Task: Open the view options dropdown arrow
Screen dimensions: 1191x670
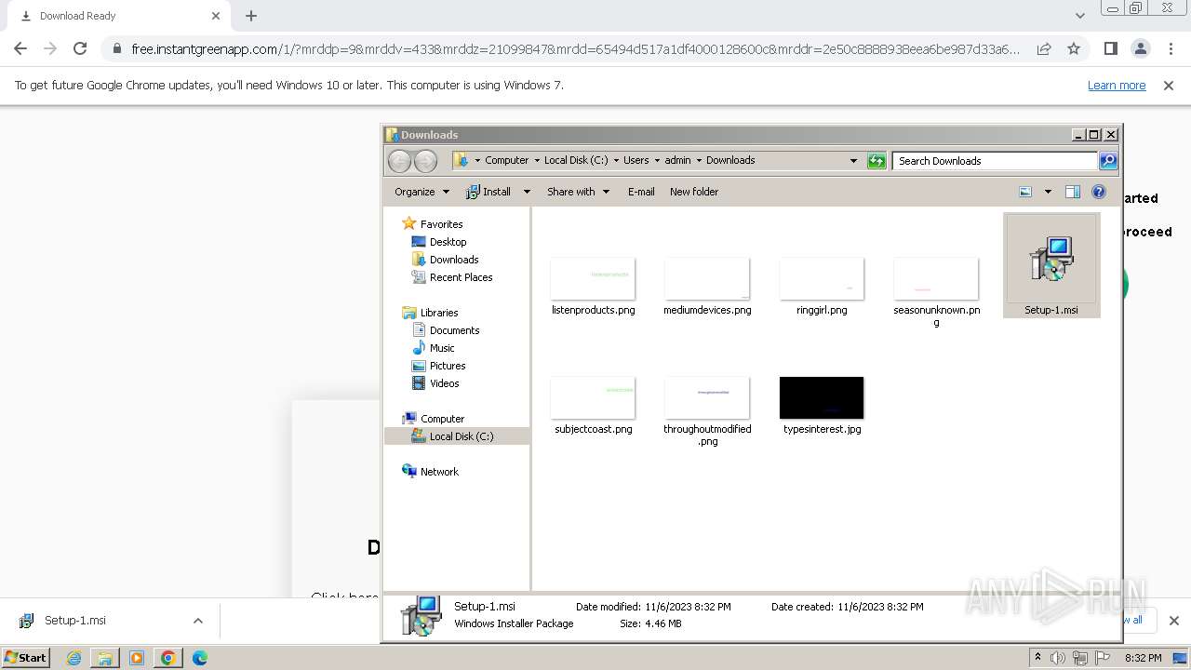Action: [x=1047, y=192]
